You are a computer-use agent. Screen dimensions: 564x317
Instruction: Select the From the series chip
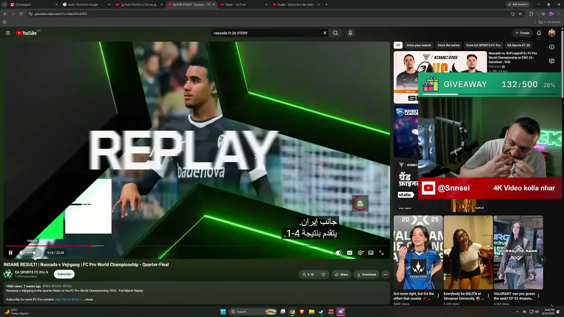click(449, 45)
